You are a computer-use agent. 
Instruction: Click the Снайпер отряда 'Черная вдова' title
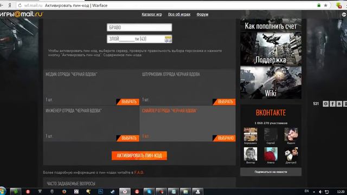[x=170, y=110]
